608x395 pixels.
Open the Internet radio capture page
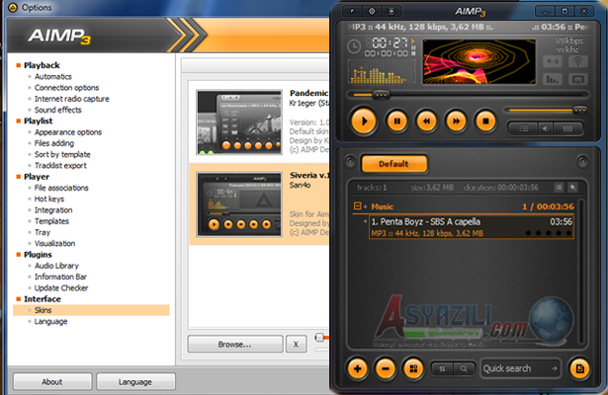pyautogui.click(x=72, y=99)
